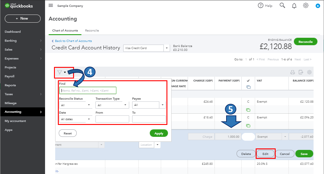
Task: Click the Payment 1,000.00 field
Action: point(228,137)
